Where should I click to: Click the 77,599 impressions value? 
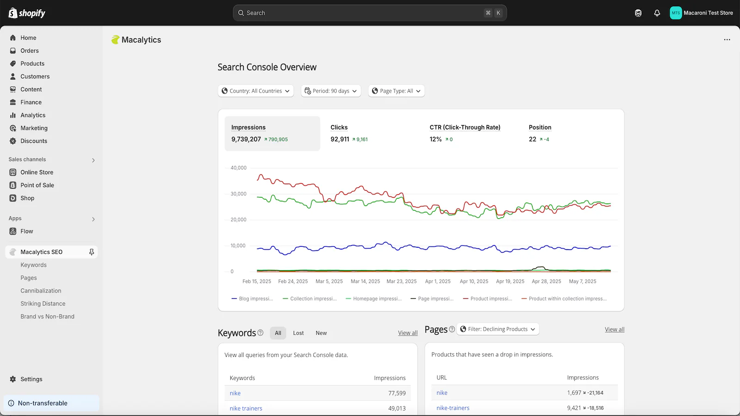click(397, 393)
